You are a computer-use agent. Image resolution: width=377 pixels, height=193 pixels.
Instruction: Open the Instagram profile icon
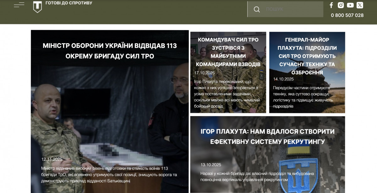(x=341, y=5)
